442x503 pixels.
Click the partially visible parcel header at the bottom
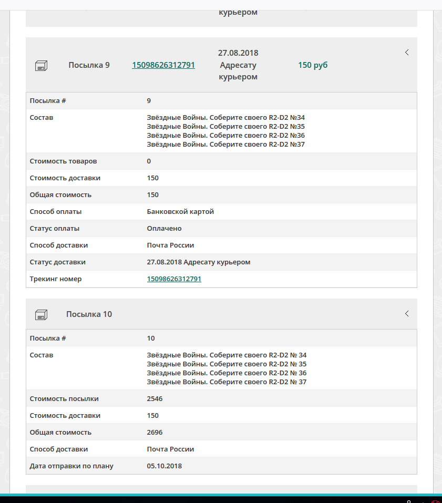click(221, 489)
